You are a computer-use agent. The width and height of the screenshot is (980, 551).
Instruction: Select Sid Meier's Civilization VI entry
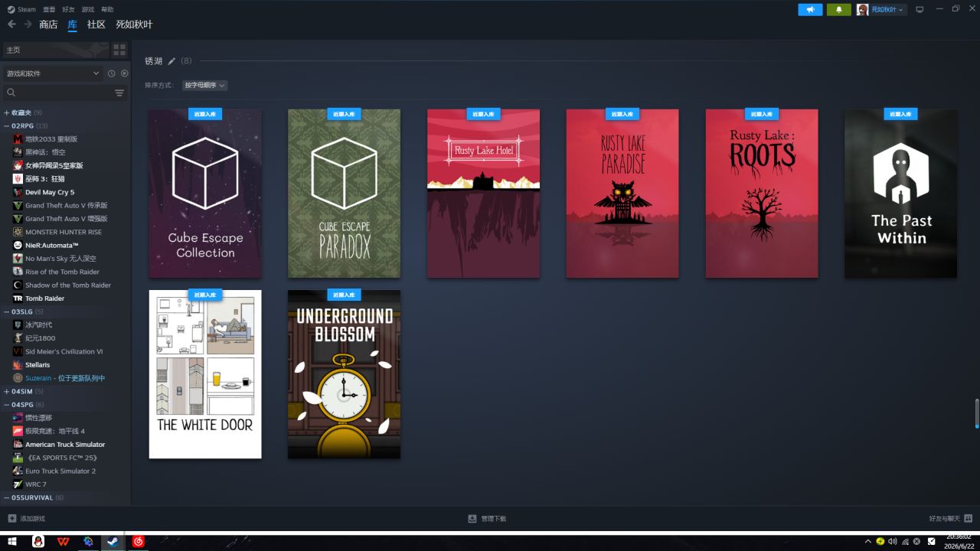click(x=66, y=351)
